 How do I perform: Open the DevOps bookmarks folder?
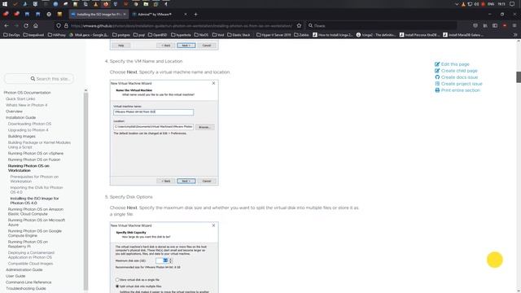pos(11,34)
